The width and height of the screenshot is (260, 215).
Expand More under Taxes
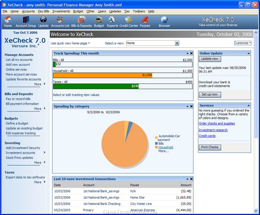pyautogui.click(x=40, y=182)
